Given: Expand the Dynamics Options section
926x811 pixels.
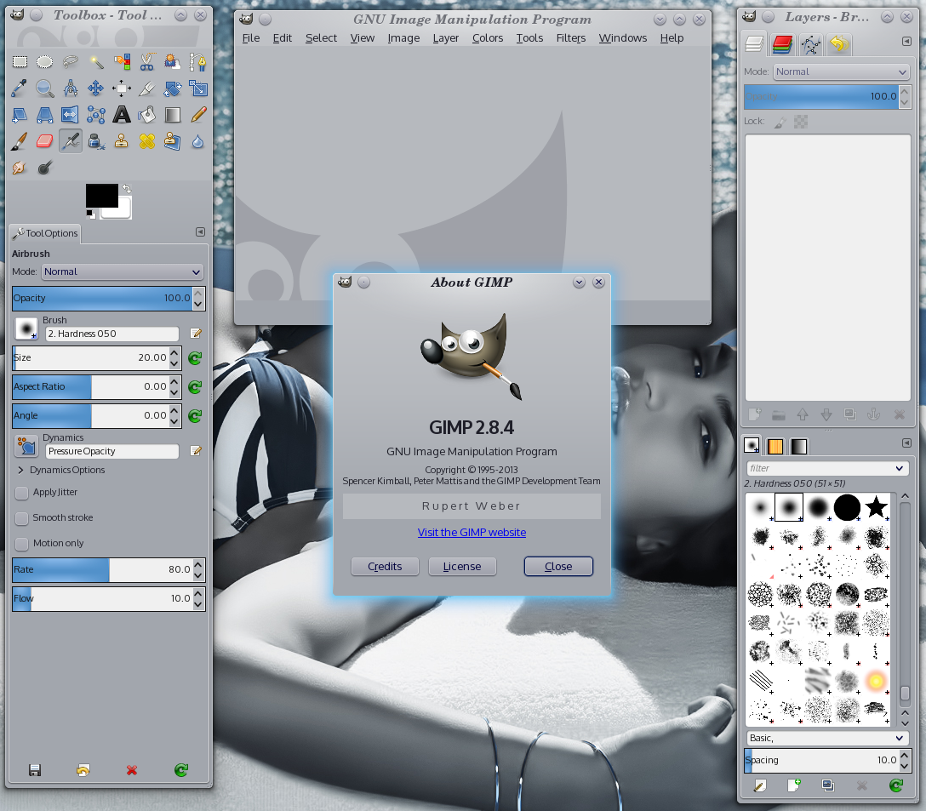Looking at the screenshot, I should click(x=20, y=470).
